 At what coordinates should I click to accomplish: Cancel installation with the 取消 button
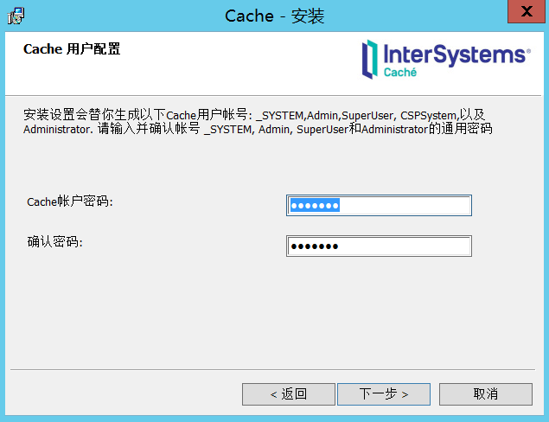tap(486, 394)
